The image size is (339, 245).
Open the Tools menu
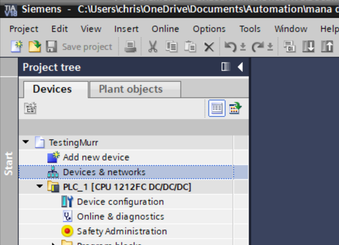pyautogui.click(x=250, y=29)
